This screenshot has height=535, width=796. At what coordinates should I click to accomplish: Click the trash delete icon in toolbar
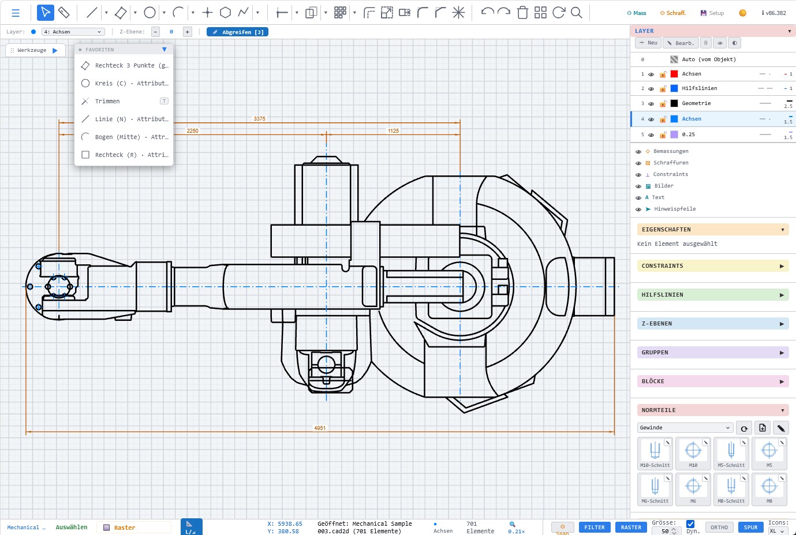click(x=522, y=12)
